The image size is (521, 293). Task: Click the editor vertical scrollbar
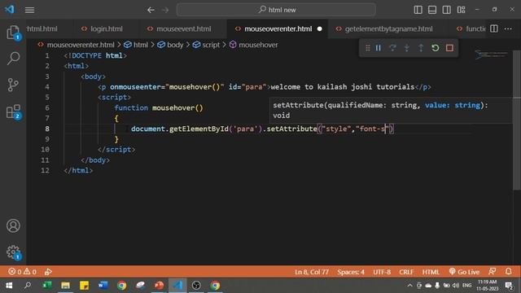[516, 120]
